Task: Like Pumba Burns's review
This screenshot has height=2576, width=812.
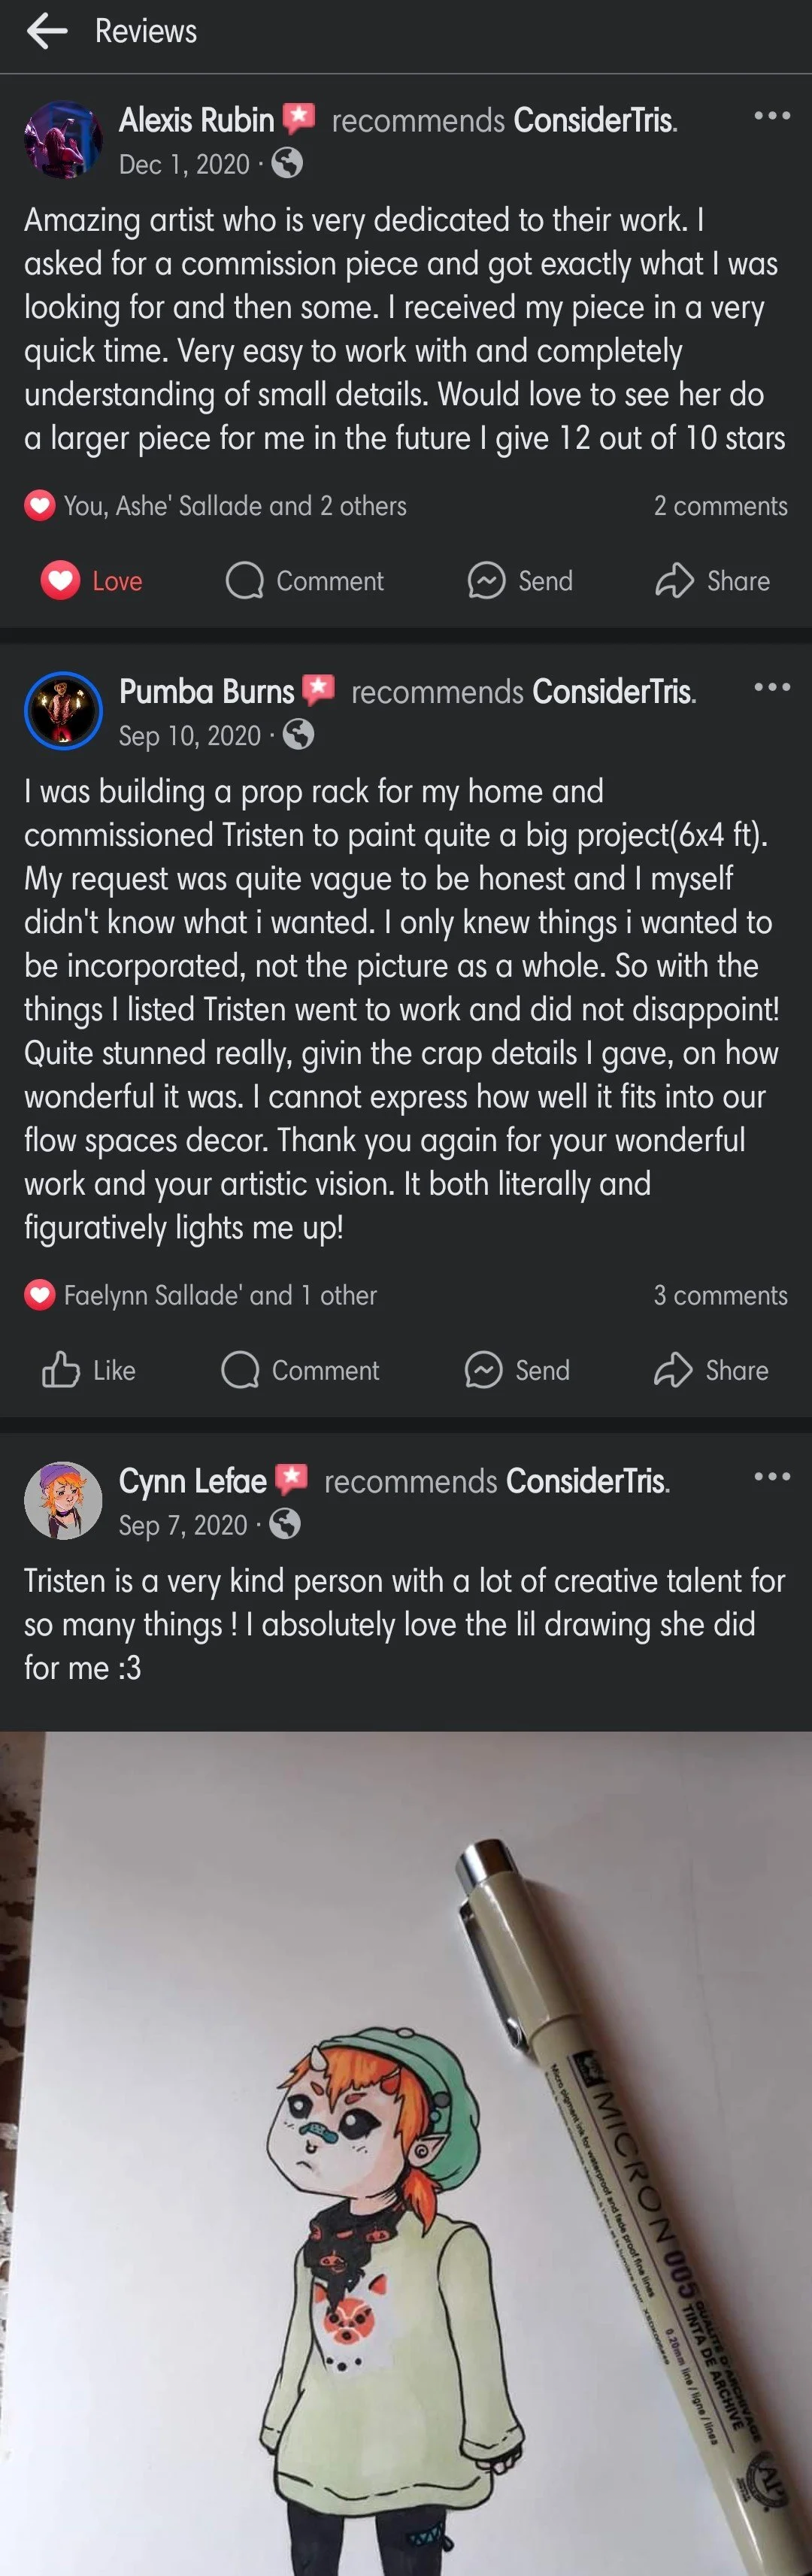Action: (x=89, y=1370)
